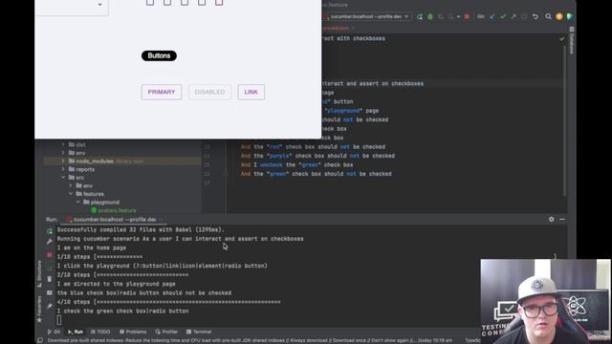Hide the Run panel with the minus icon
Image resolution: width=612 pixels, height=344 pixels.
coord(562,219)
